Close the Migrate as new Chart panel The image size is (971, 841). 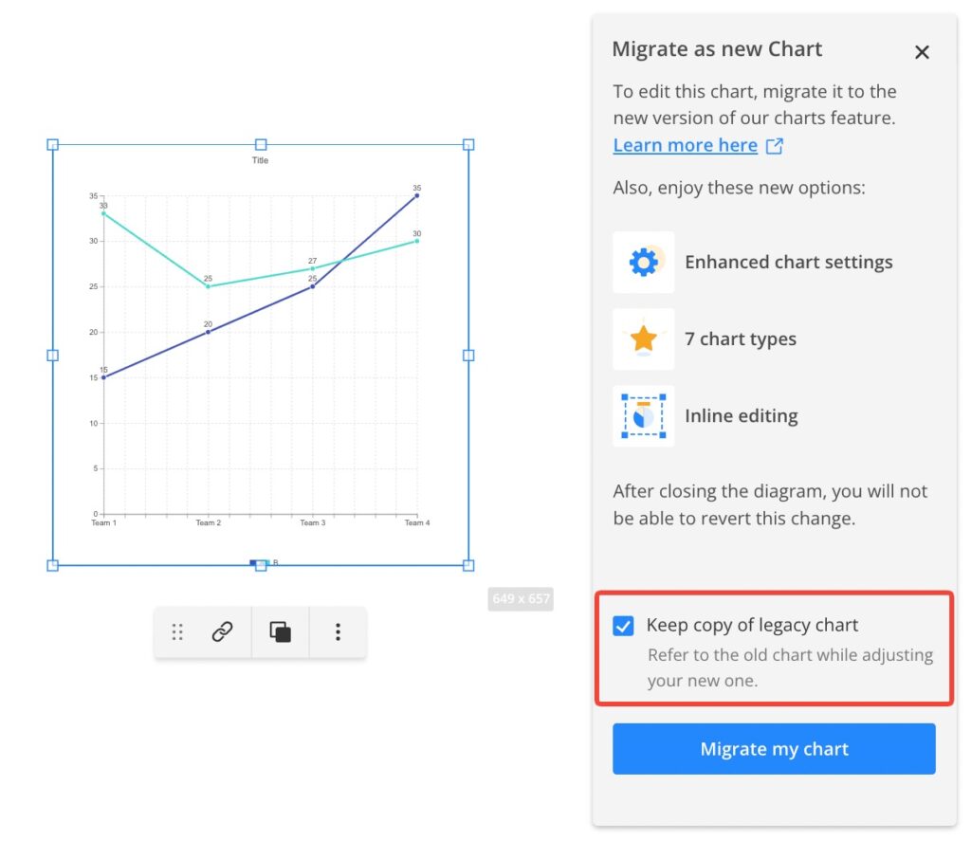tap(922, 52)
